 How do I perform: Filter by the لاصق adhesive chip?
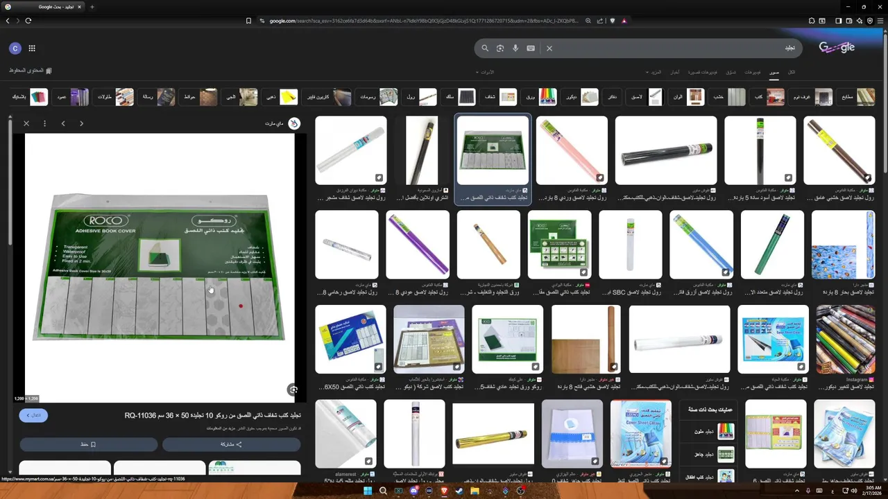(645, 97)
